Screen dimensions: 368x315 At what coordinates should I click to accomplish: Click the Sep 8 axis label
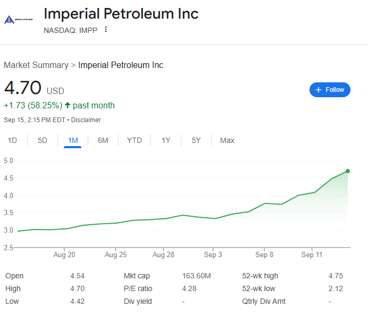coord(264,255)
